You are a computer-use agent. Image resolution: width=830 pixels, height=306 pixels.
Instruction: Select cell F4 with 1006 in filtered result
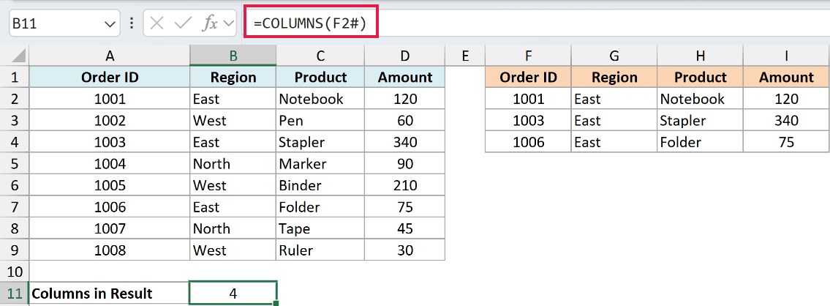point(528,142)
